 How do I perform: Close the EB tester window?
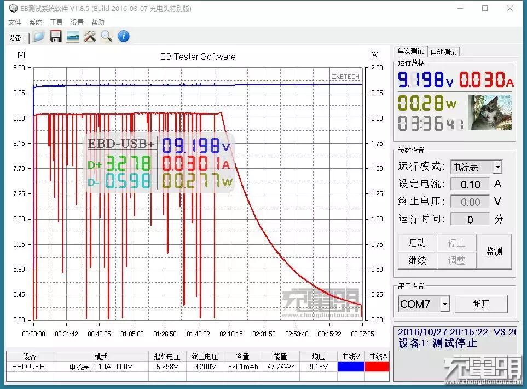[510, 8]
